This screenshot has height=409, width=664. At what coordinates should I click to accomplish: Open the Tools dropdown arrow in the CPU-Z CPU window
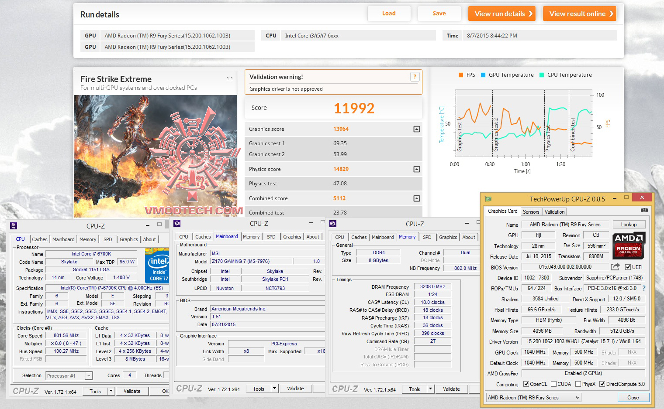coord(111,391)
